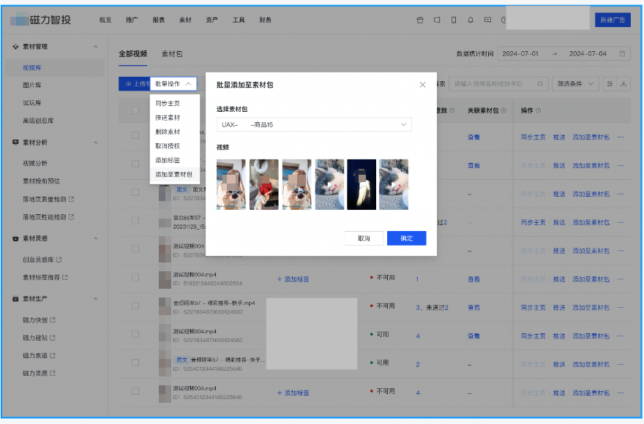The height and width of the screenshot is (424, 644).
Task: Click the mobile phone icon in header
Action: (453, 20)
